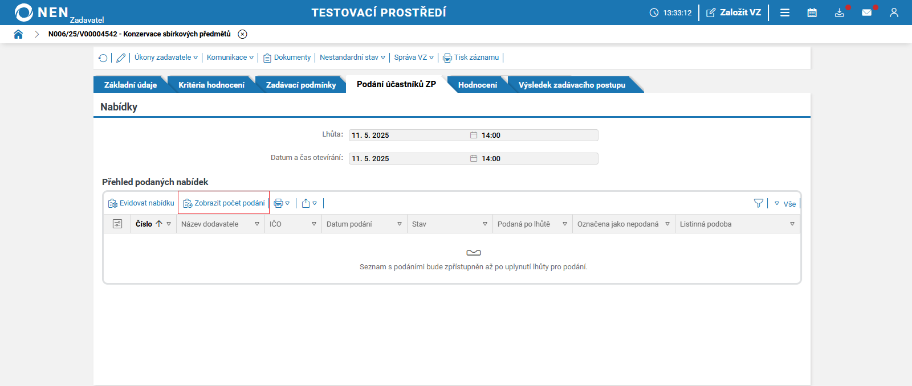912x386 pixels.
Task: Open filter arrow for Číslo column
Action: 169,224
